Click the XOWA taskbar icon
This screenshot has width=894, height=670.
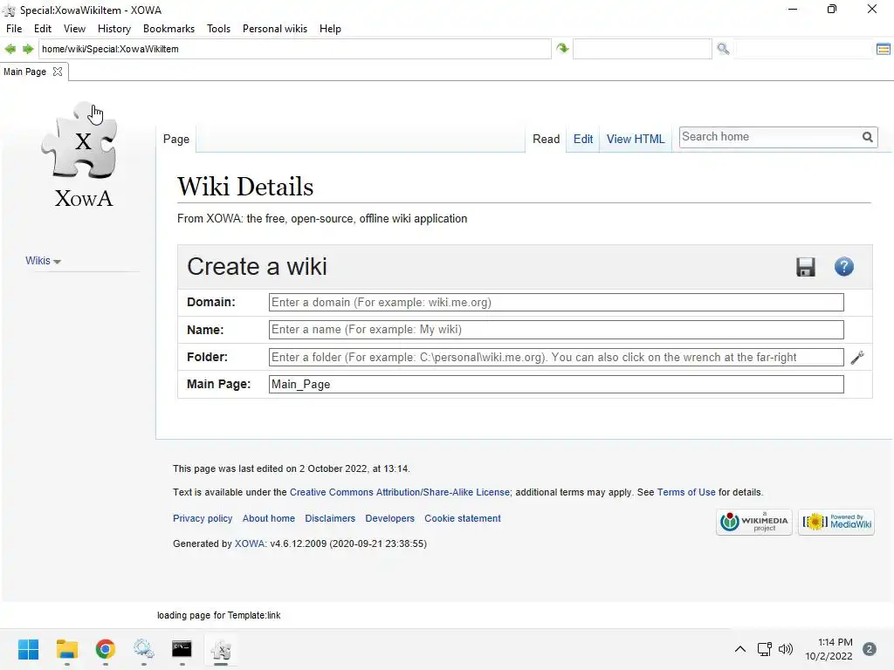[x=221, y=649]
